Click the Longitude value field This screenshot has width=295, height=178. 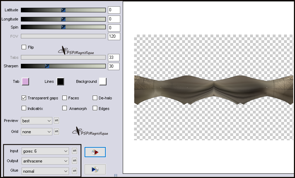coord(114,19)
